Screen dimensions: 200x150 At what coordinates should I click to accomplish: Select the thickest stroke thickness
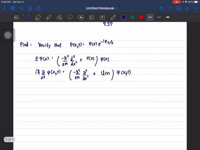[x=168, y=17]
